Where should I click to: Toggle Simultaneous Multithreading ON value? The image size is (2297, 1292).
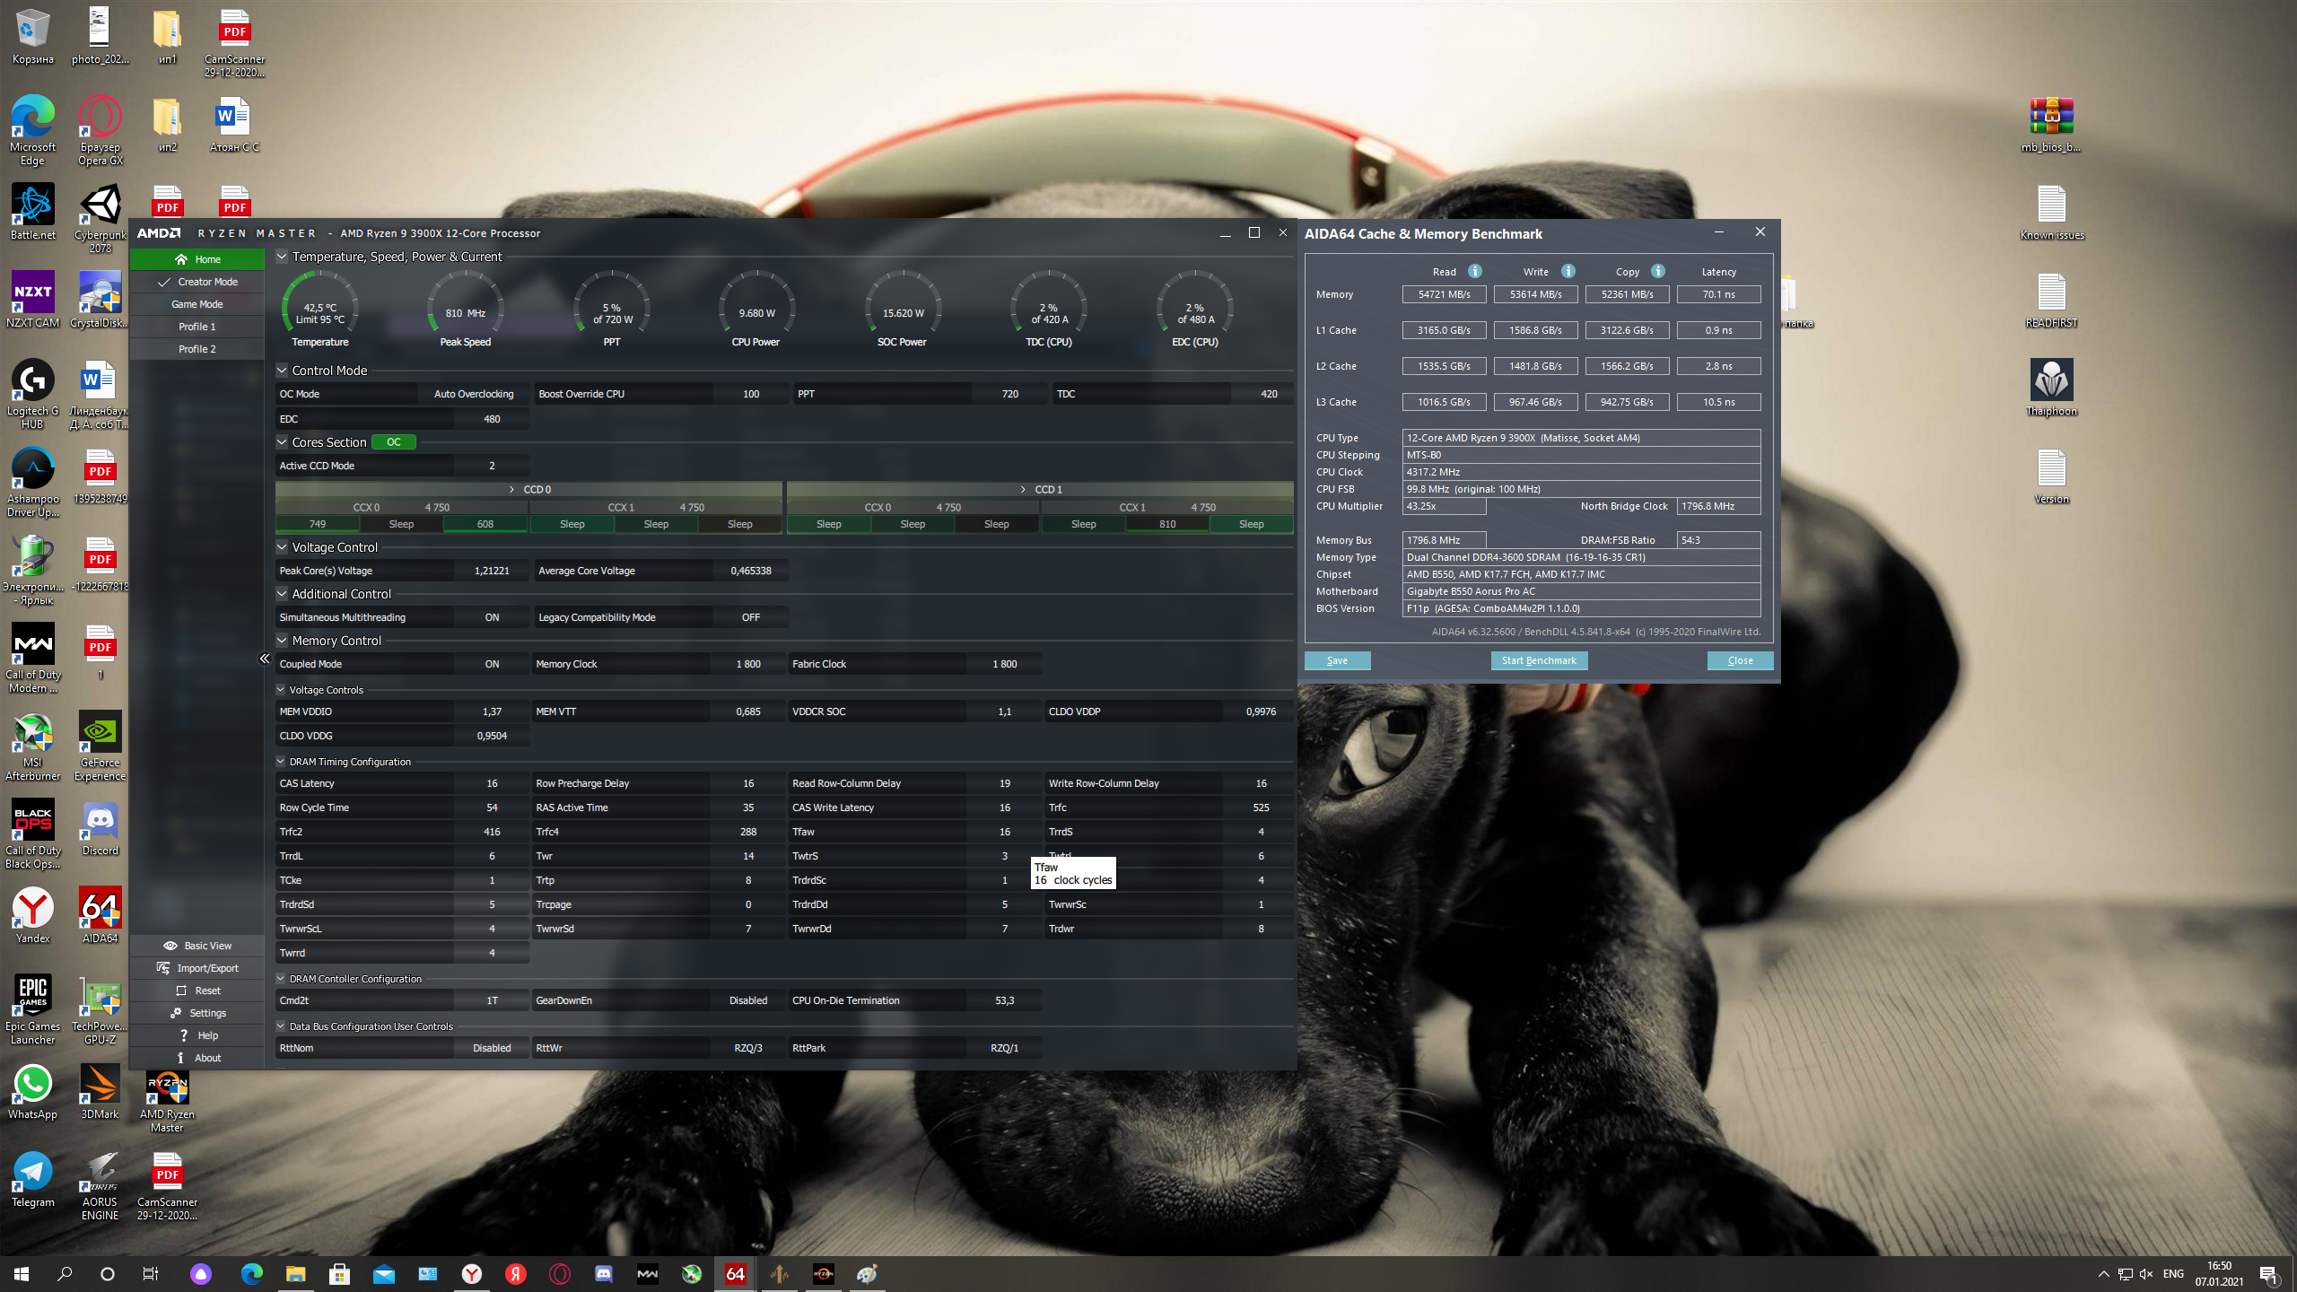[492, 617]
